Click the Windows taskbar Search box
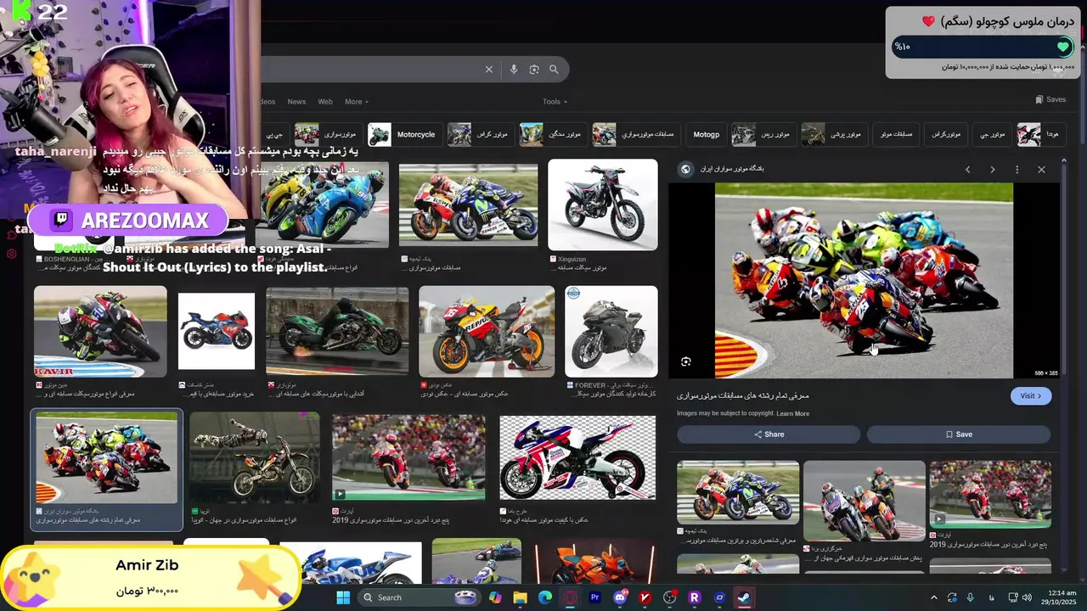 pyautogui.click(x=417, y=597)
